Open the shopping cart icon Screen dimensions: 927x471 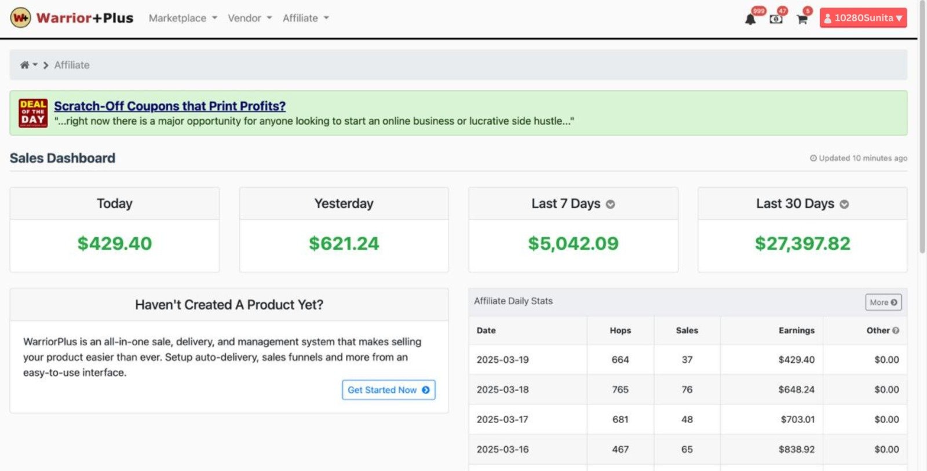tap(802, 19)
